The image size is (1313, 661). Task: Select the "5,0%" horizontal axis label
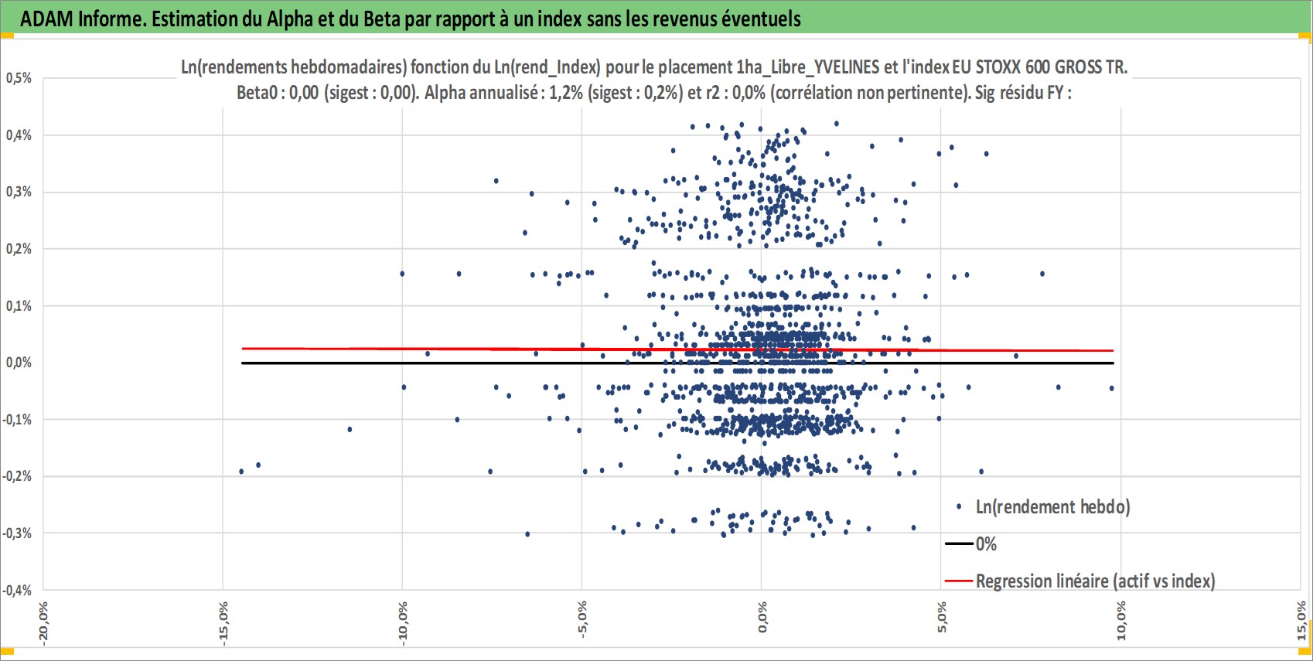941,618
